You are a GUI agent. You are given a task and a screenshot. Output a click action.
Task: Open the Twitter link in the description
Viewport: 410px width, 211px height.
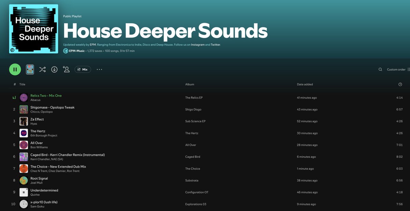215,45
